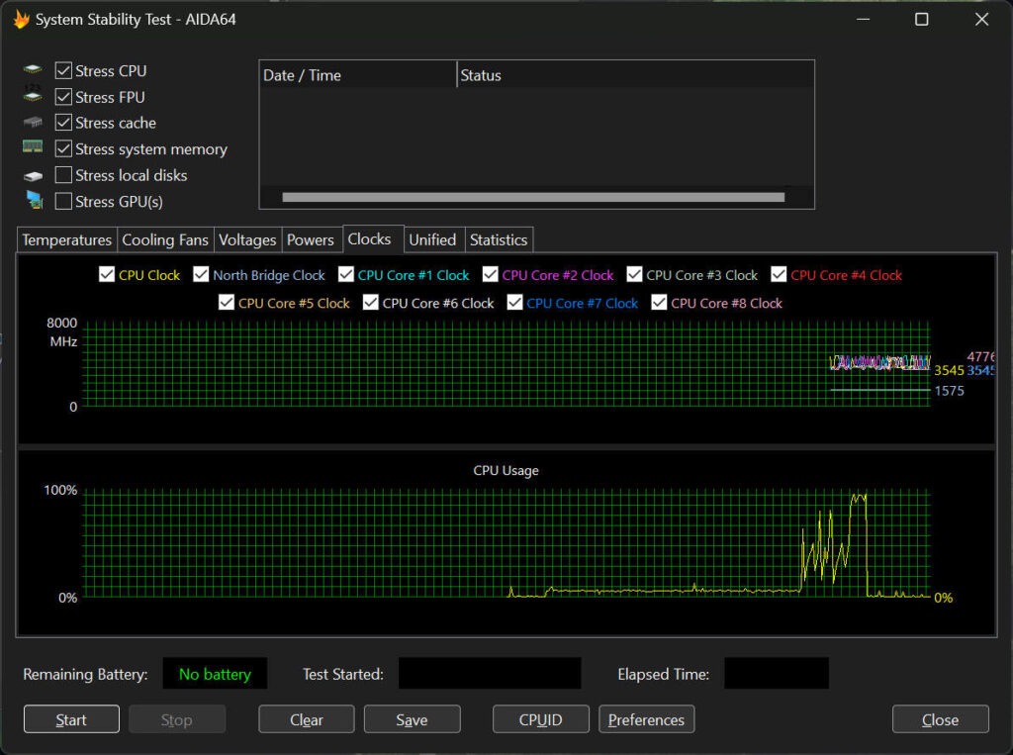Toggle CPU Core #8 Clock checkbox
This screenshot has height=755, width=1013.
(x=659, y=303)
